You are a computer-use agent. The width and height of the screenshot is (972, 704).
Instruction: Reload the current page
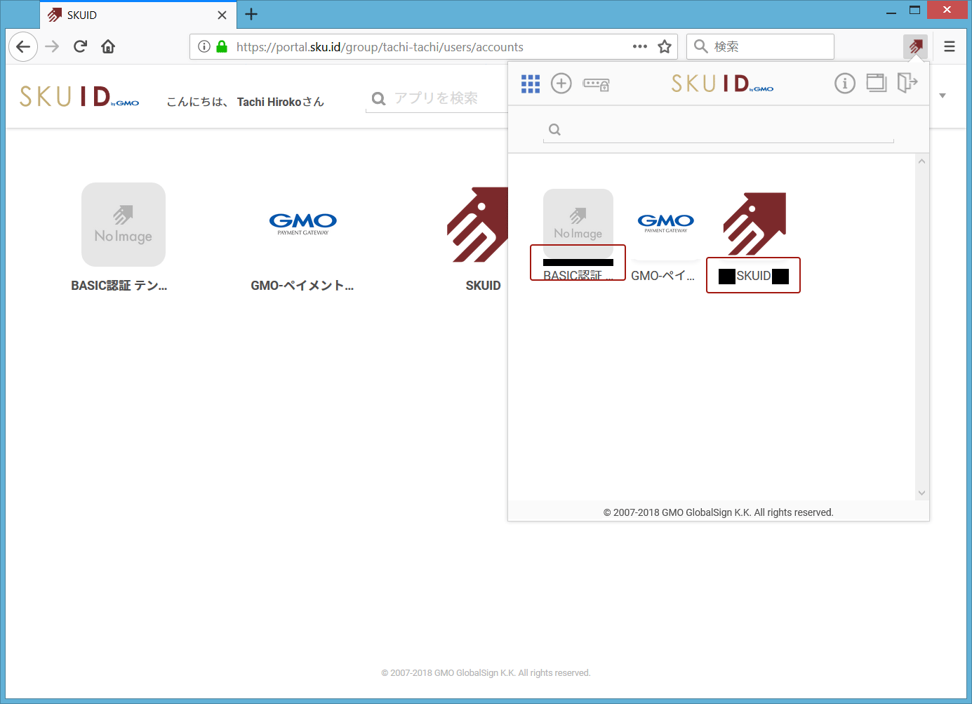point(80,47)
